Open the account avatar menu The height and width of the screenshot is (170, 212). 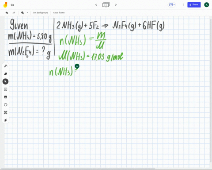[x=207, y=5]
